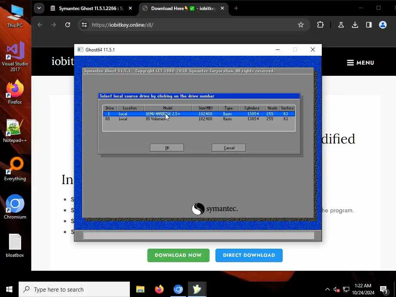Click green DOWNLOAD NOW button
This screenshot has height=297, width=396.
[x=178, y=255]
